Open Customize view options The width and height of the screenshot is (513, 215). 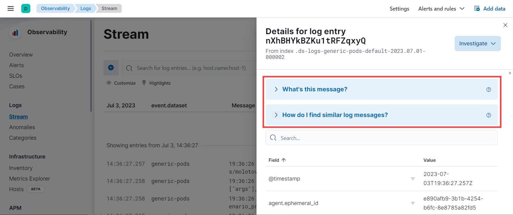pos(121,83)
